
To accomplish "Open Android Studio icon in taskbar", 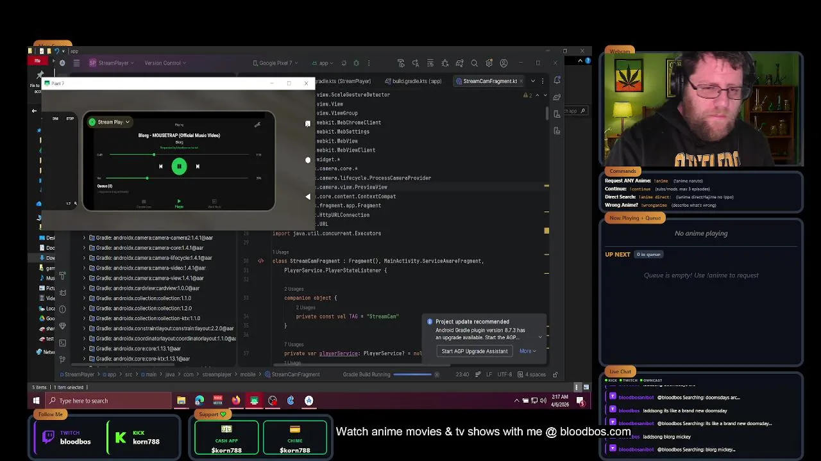I will 309,401.
